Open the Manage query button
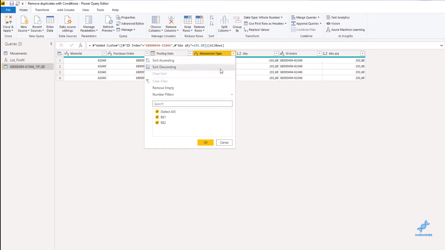Screen dimensions: 445x250 [126, 30]
